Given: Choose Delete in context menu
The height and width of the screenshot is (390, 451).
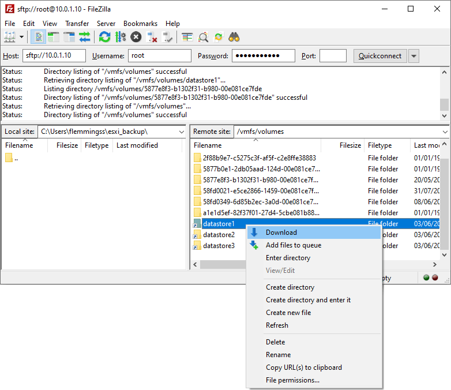Looking at the screenshot, I should click(314, 342).
